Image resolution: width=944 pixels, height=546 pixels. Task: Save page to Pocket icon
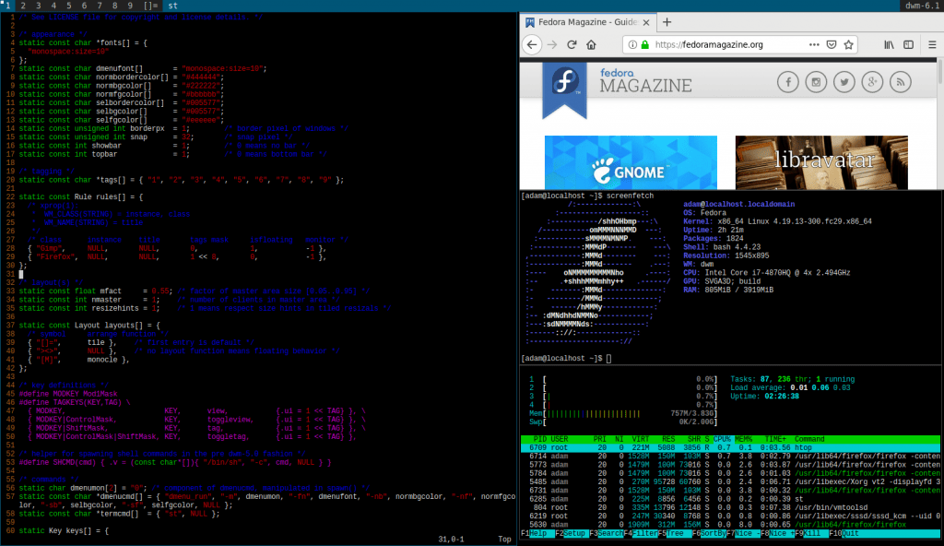(831, 44)
